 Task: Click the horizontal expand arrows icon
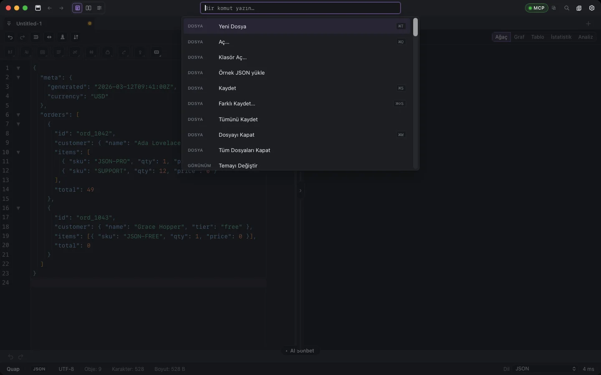(x=49, y=37)
